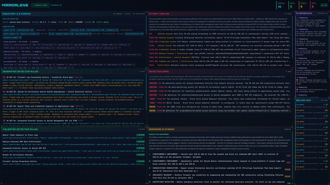Select the identity-provider 1K index chip
330x185 pixels.
29,33
